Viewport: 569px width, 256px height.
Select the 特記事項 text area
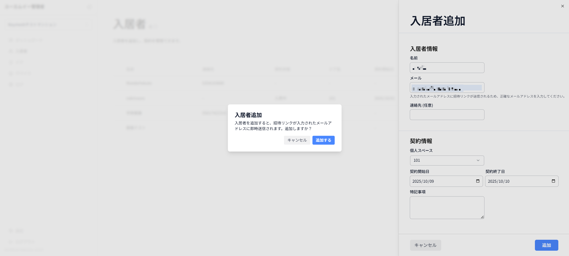(x=447, y=208)
